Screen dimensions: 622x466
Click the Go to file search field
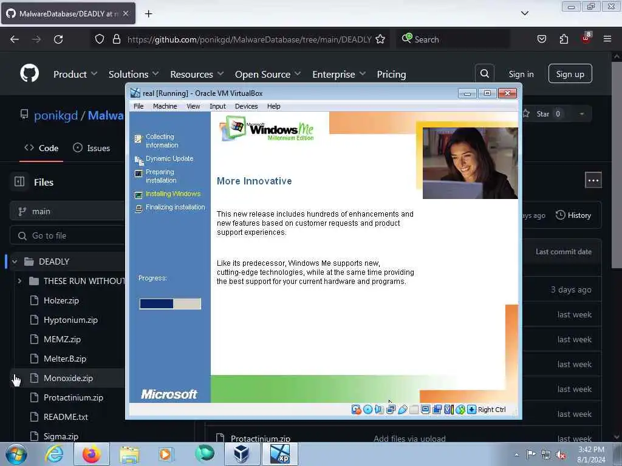coord(67,235)
